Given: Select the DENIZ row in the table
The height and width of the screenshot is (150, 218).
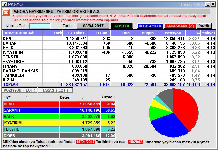Looking at the screenshot, I should 109,38.
